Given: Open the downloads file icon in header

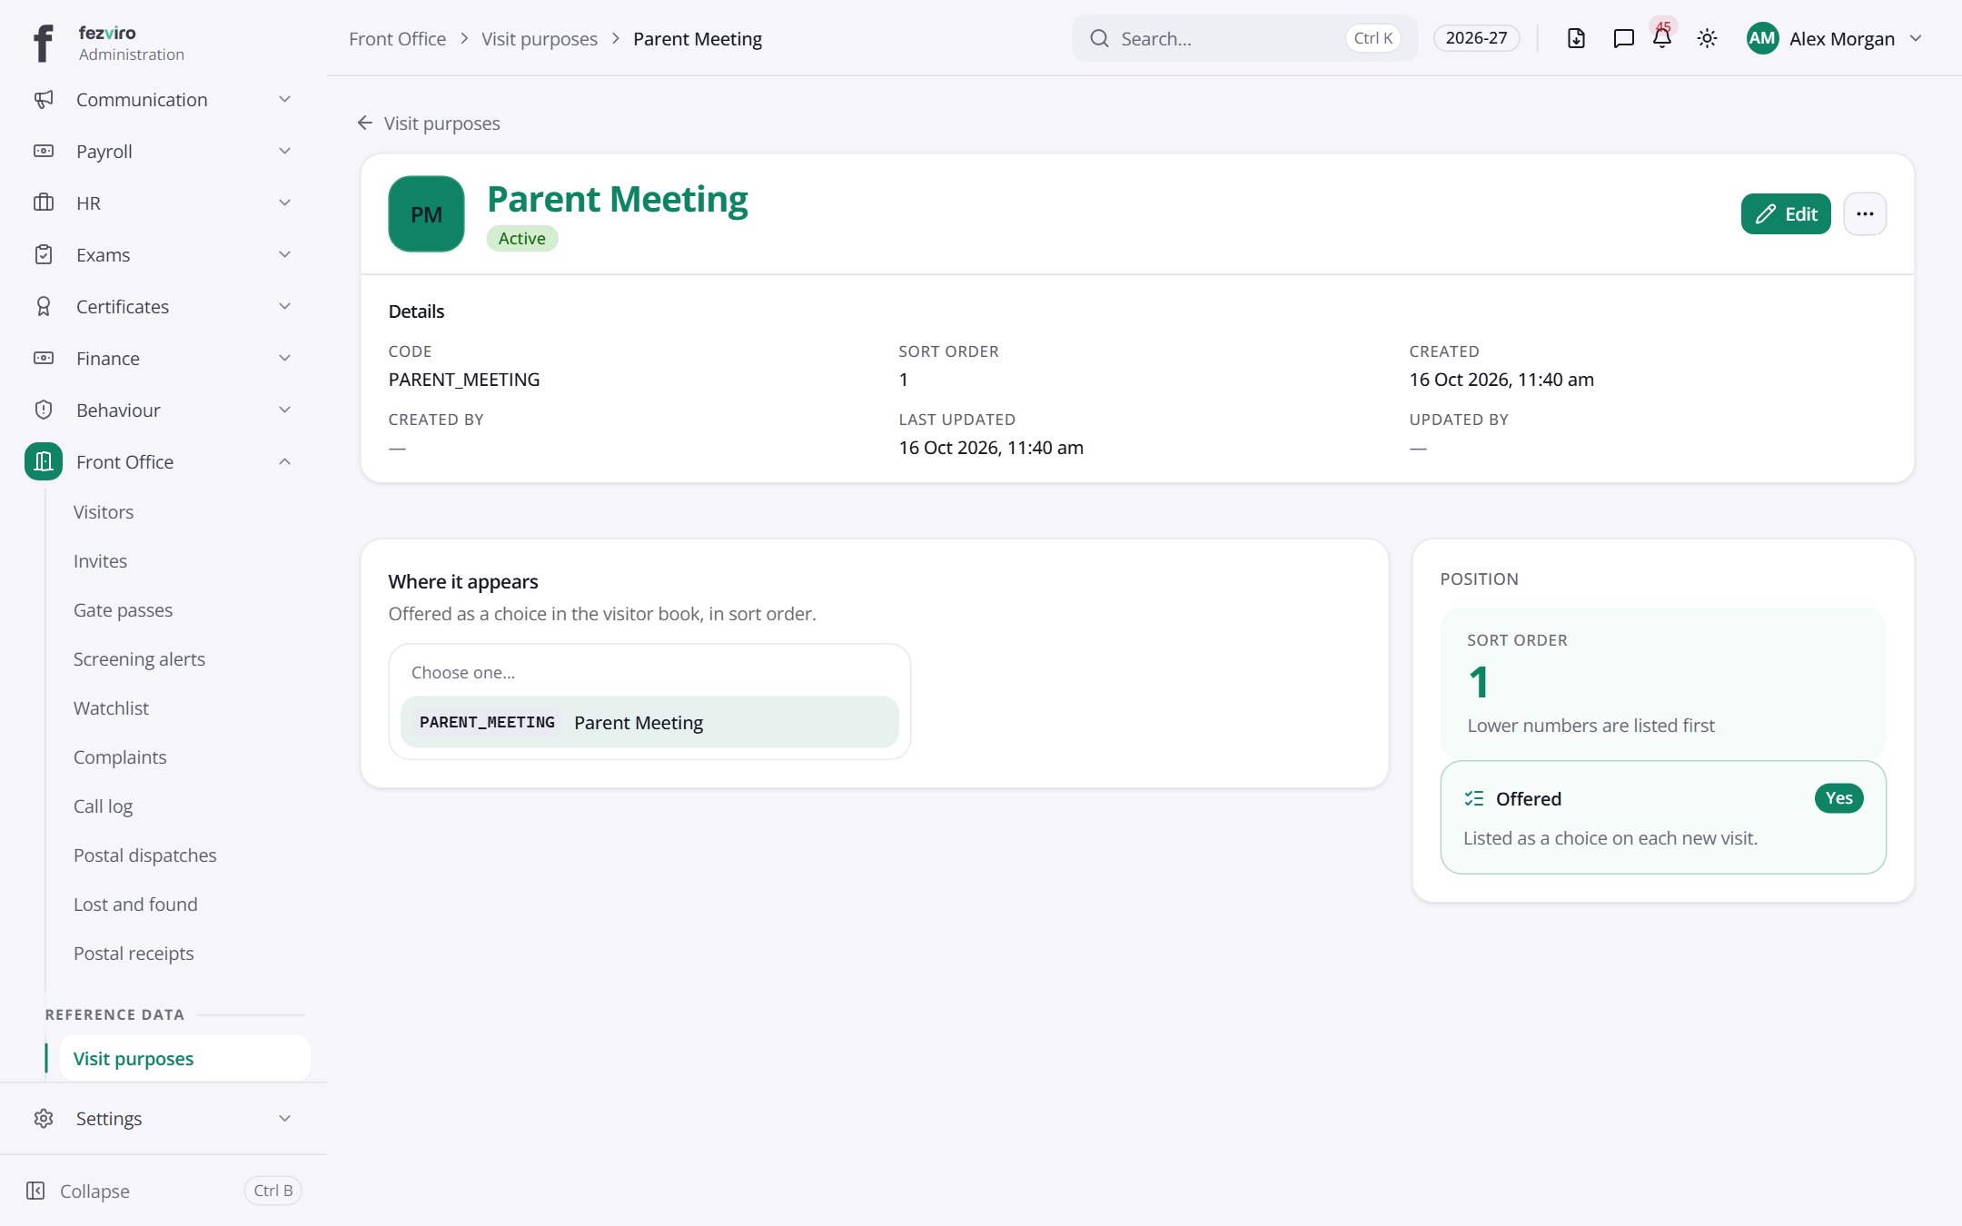Looking at the screenshot, I should 1577,38.
